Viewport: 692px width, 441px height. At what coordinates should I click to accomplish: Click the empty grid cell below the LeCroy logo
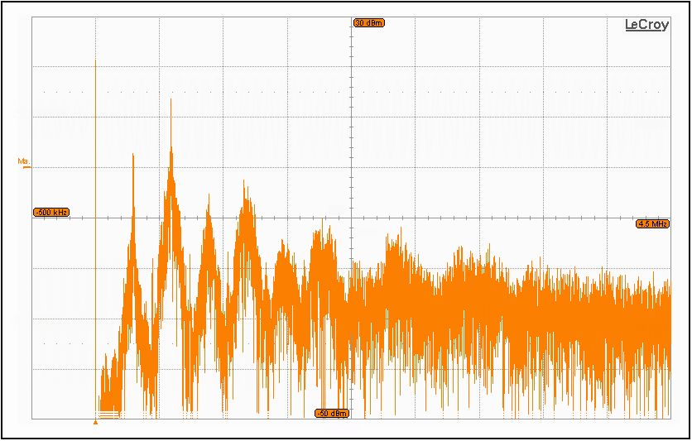tap(637, 91)
